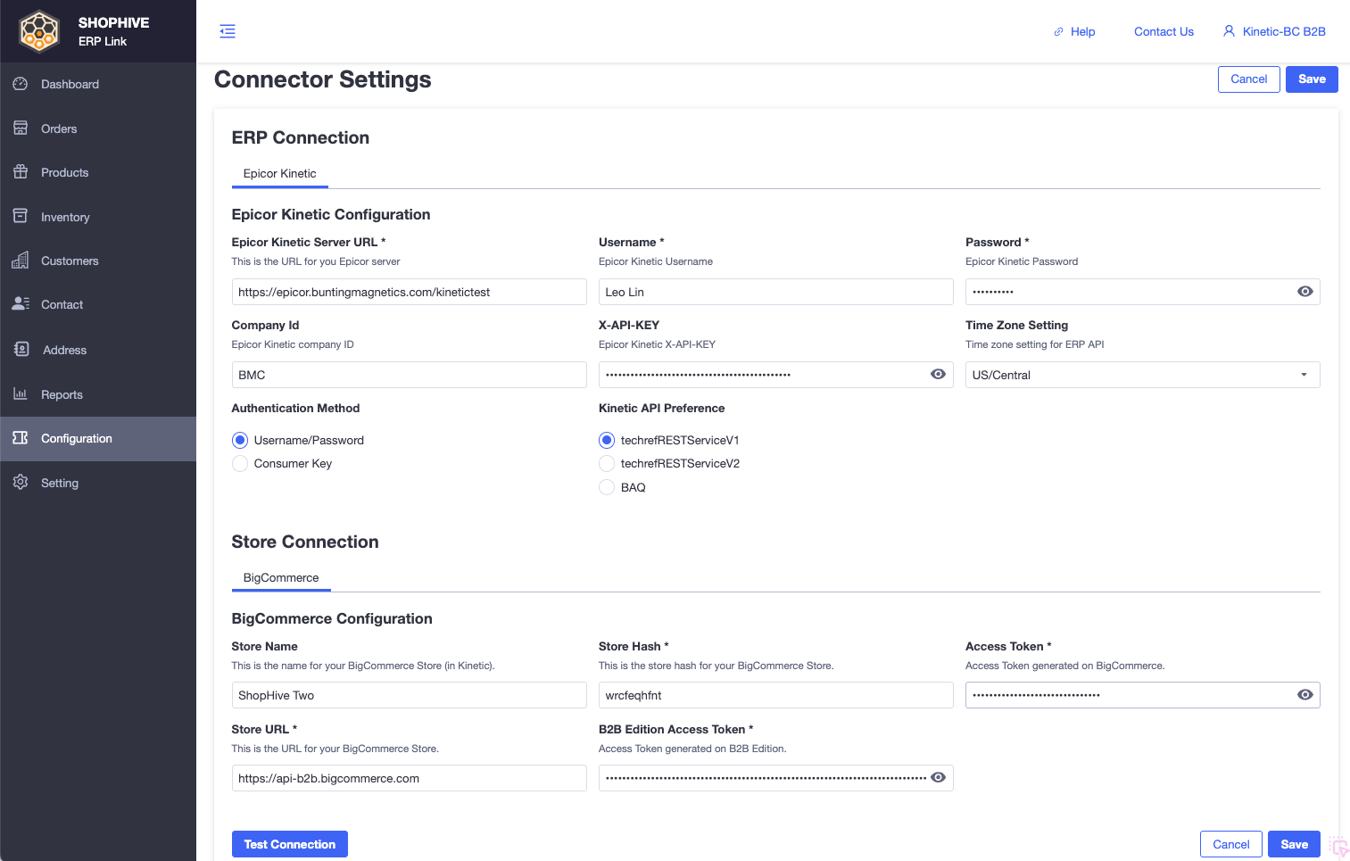Show the B2B Edition Access Token
This screenshot has height=861, width=1350.
938,778
